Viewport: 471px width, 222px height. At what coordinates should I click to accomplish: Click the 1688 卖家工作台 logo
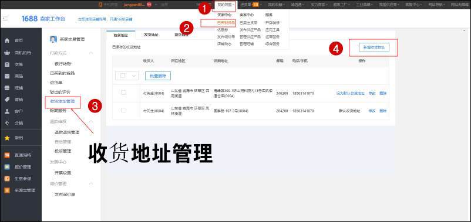pos(43,19)
